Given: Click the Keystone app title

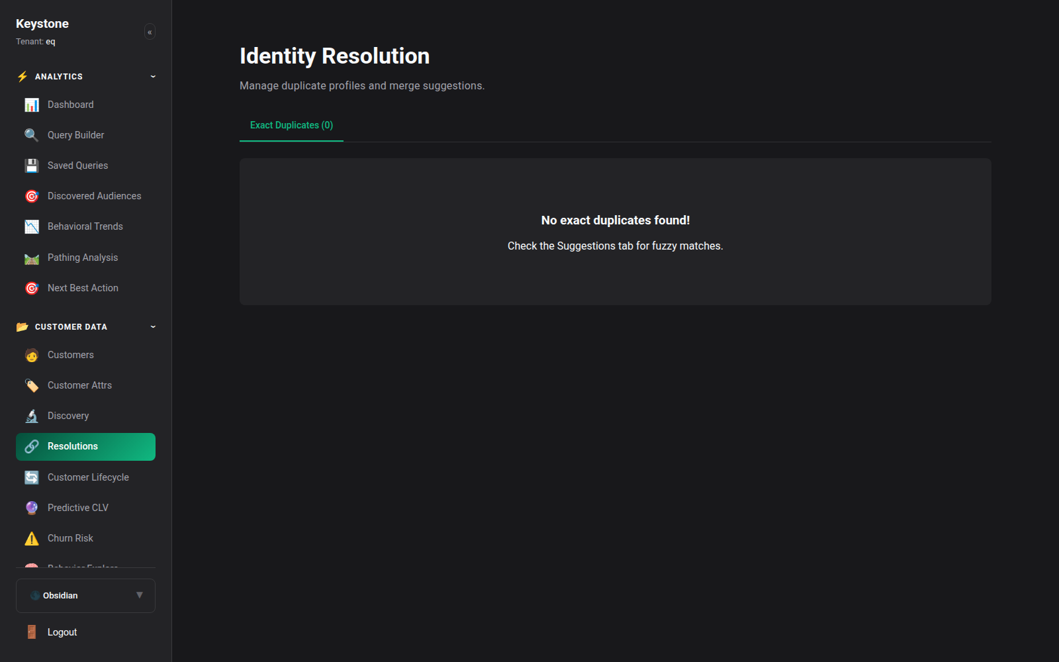Looking at the screenshot, I should tap(42, 24).
